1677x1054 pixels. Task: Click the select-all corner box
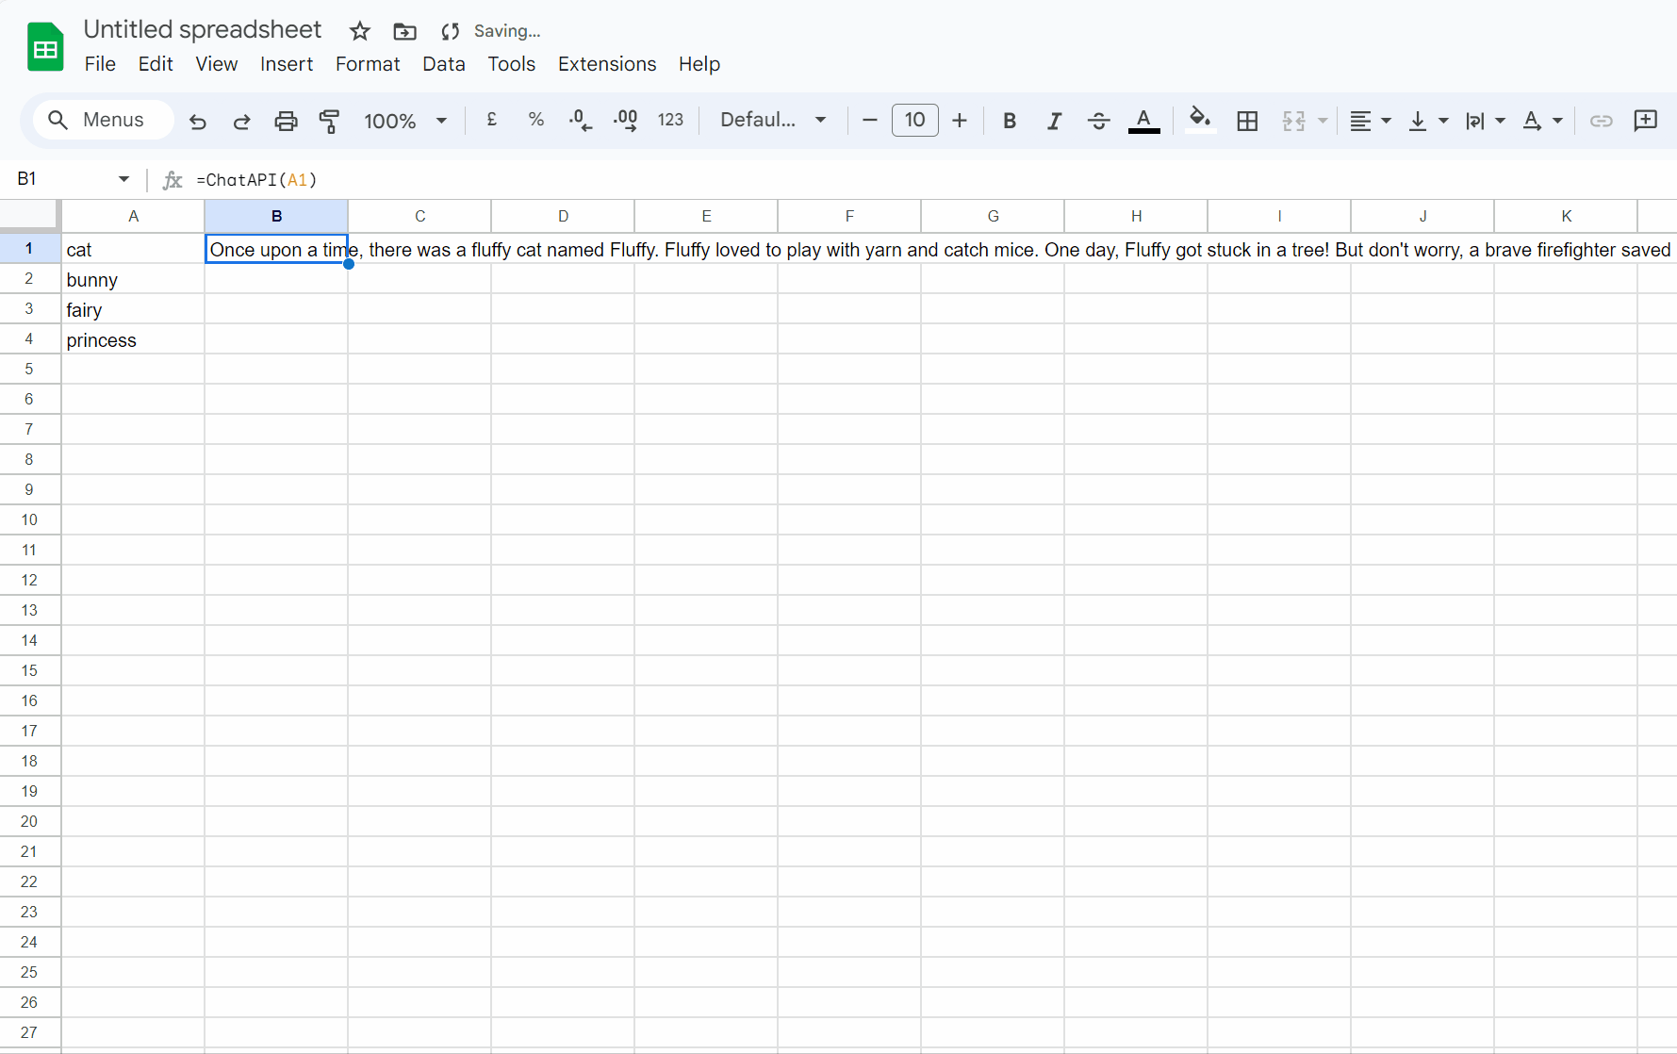[x=30, y=216]
